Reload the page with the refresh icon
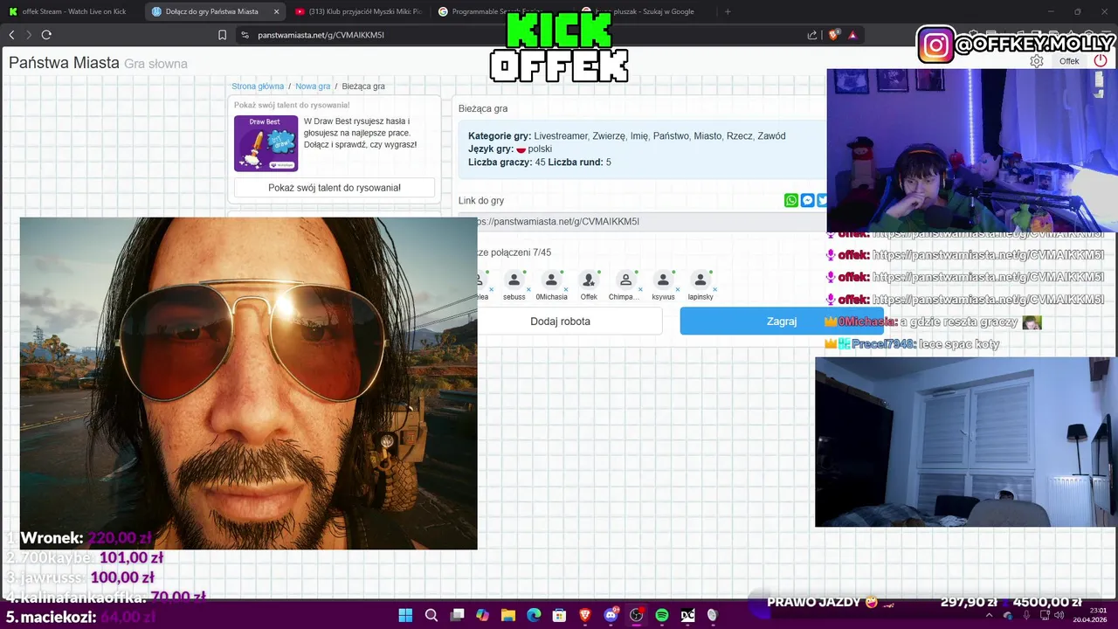 tap(46, 35)
